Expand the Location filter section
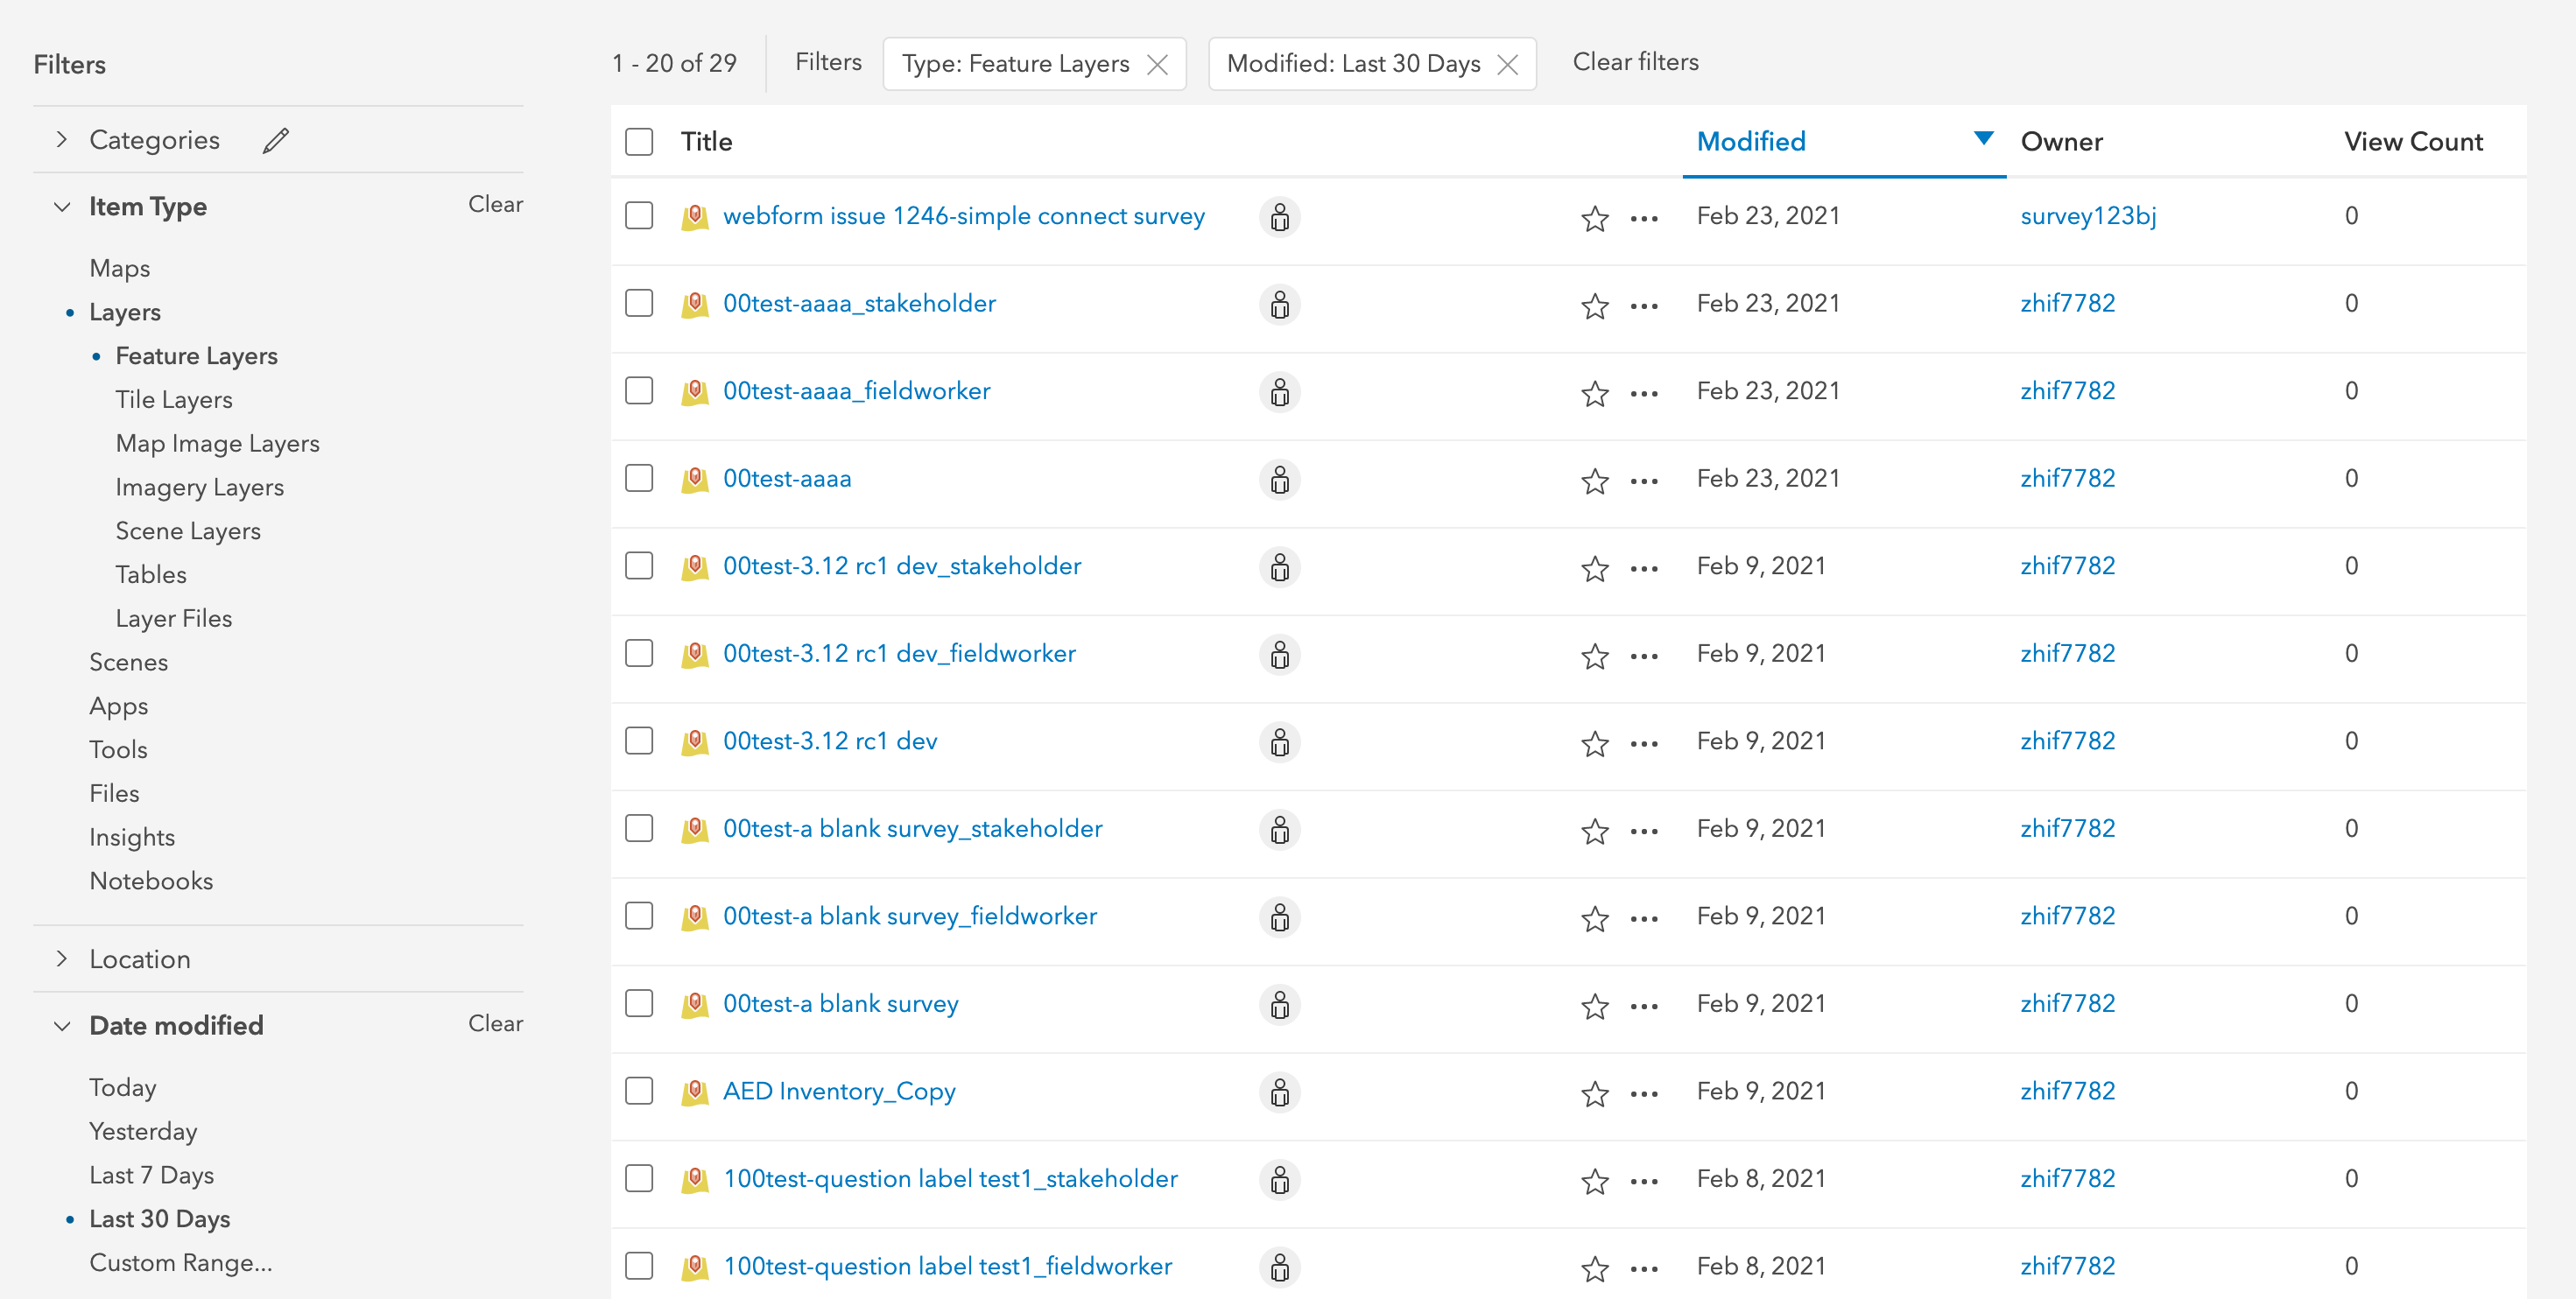Screen dimensions: 2576x1299 tap(62, 959)
